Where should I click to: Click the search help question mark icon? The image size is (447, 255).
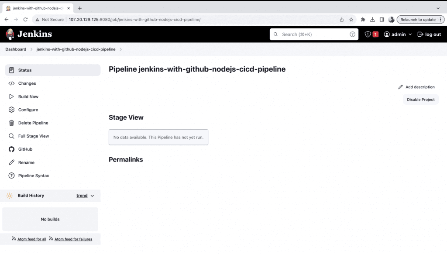pos(352,34)
